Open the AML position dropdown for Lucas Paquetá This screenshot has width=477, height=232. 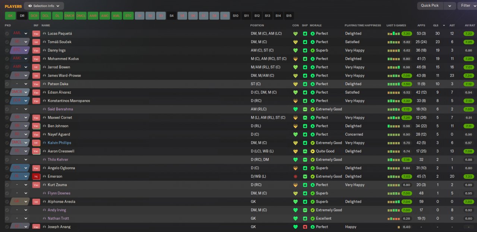[x=20, y=33]
